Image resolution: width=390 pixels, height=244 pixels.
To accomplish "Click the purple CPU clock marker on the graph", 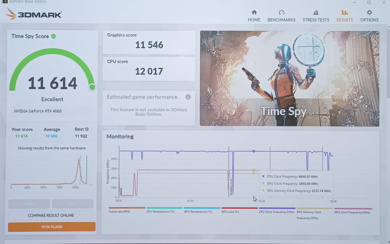I will pos(254,151).
